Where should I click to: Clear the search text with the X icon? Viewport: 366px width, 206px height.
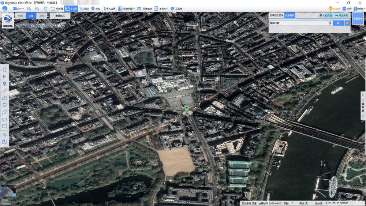330,23
